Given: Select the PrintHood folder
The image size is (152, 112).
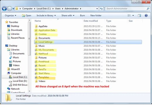Looking at the screenshot, I should click(42, 62).
